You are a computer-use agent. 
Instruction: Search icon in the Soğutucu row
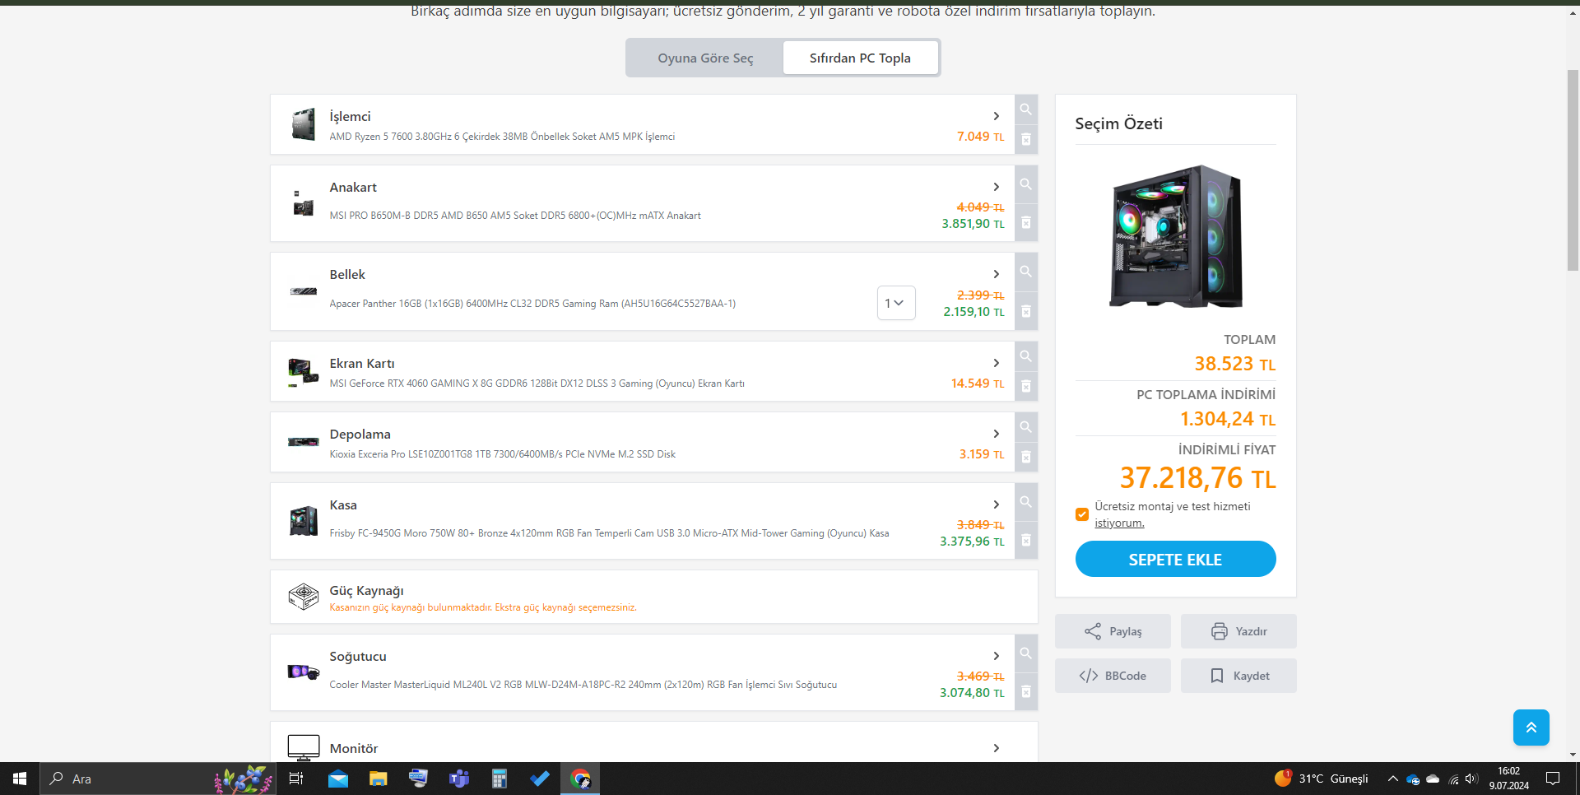(x=1026, y=653)
